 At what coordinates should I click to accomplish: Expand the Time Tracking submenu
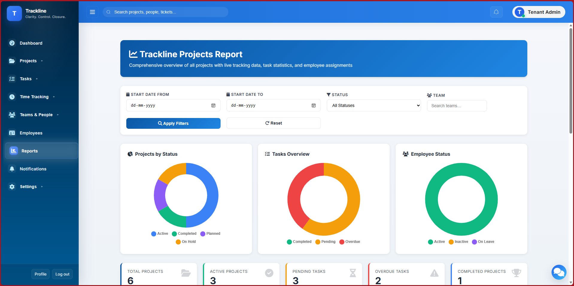[x=34, y=97]
